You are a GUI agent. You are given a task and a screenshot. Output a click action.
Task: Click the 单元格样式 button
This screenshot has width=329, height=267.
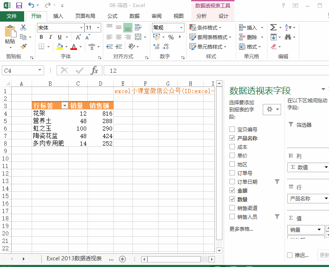coord(208,47)
